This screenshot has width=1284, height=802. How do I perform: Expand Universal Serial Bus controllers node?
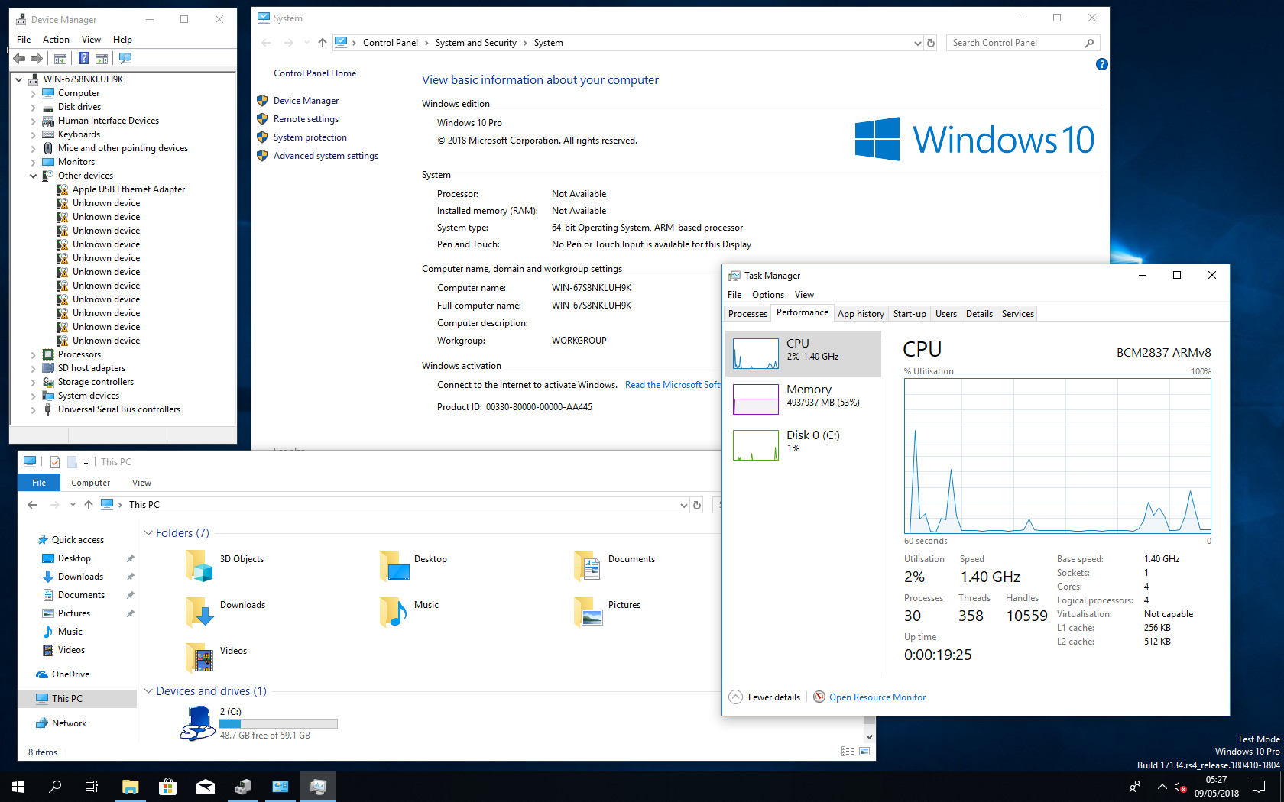(x=34, y=409)
